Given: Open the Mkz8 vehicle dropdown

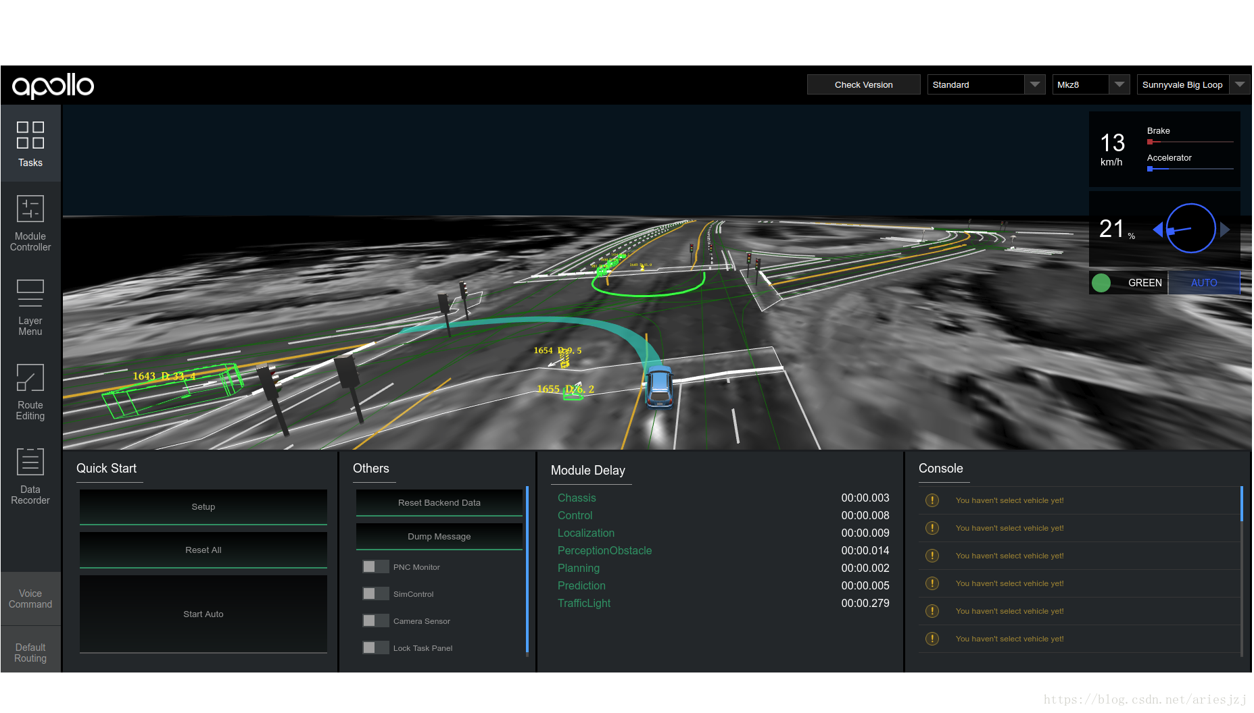Looking at the screenshot, I should click(1091, 84).
